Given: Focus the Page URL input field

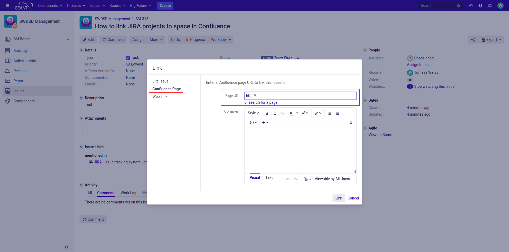Looking at the screenshot, I should 300,96.
